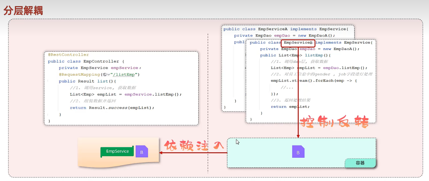This screenshot has height=181, width=429.
Task: Click the handwritten 依赖注入 annotation
Action: click(x=194, y=146)
